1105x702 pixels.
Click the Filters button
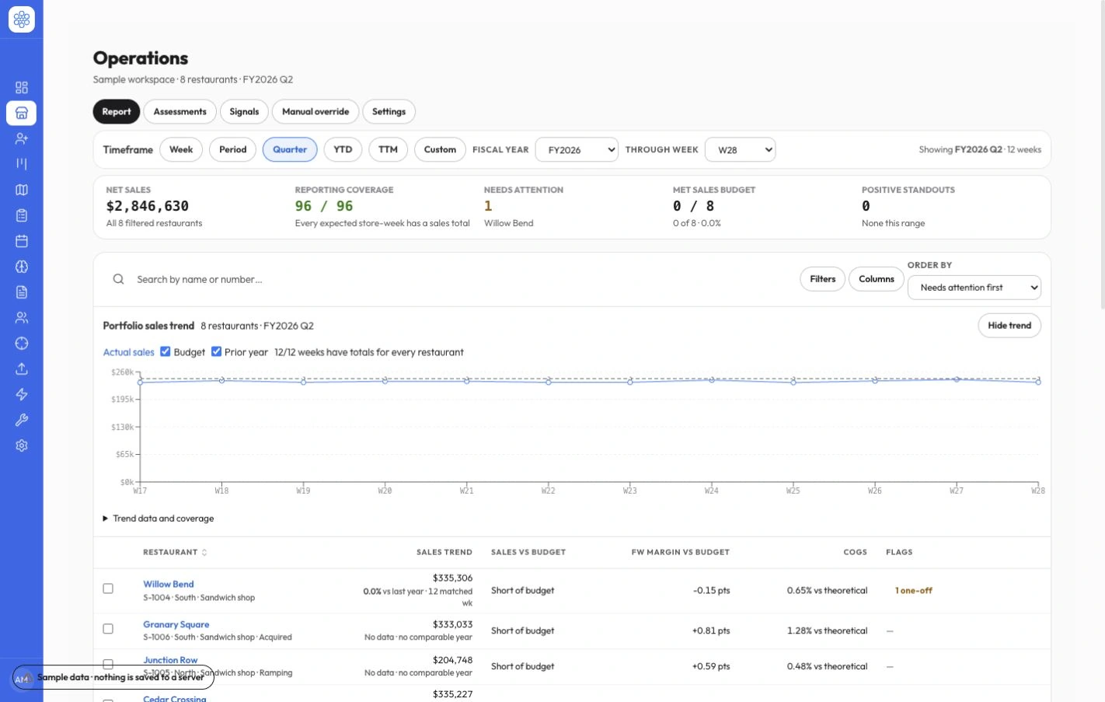click(823, 279)
